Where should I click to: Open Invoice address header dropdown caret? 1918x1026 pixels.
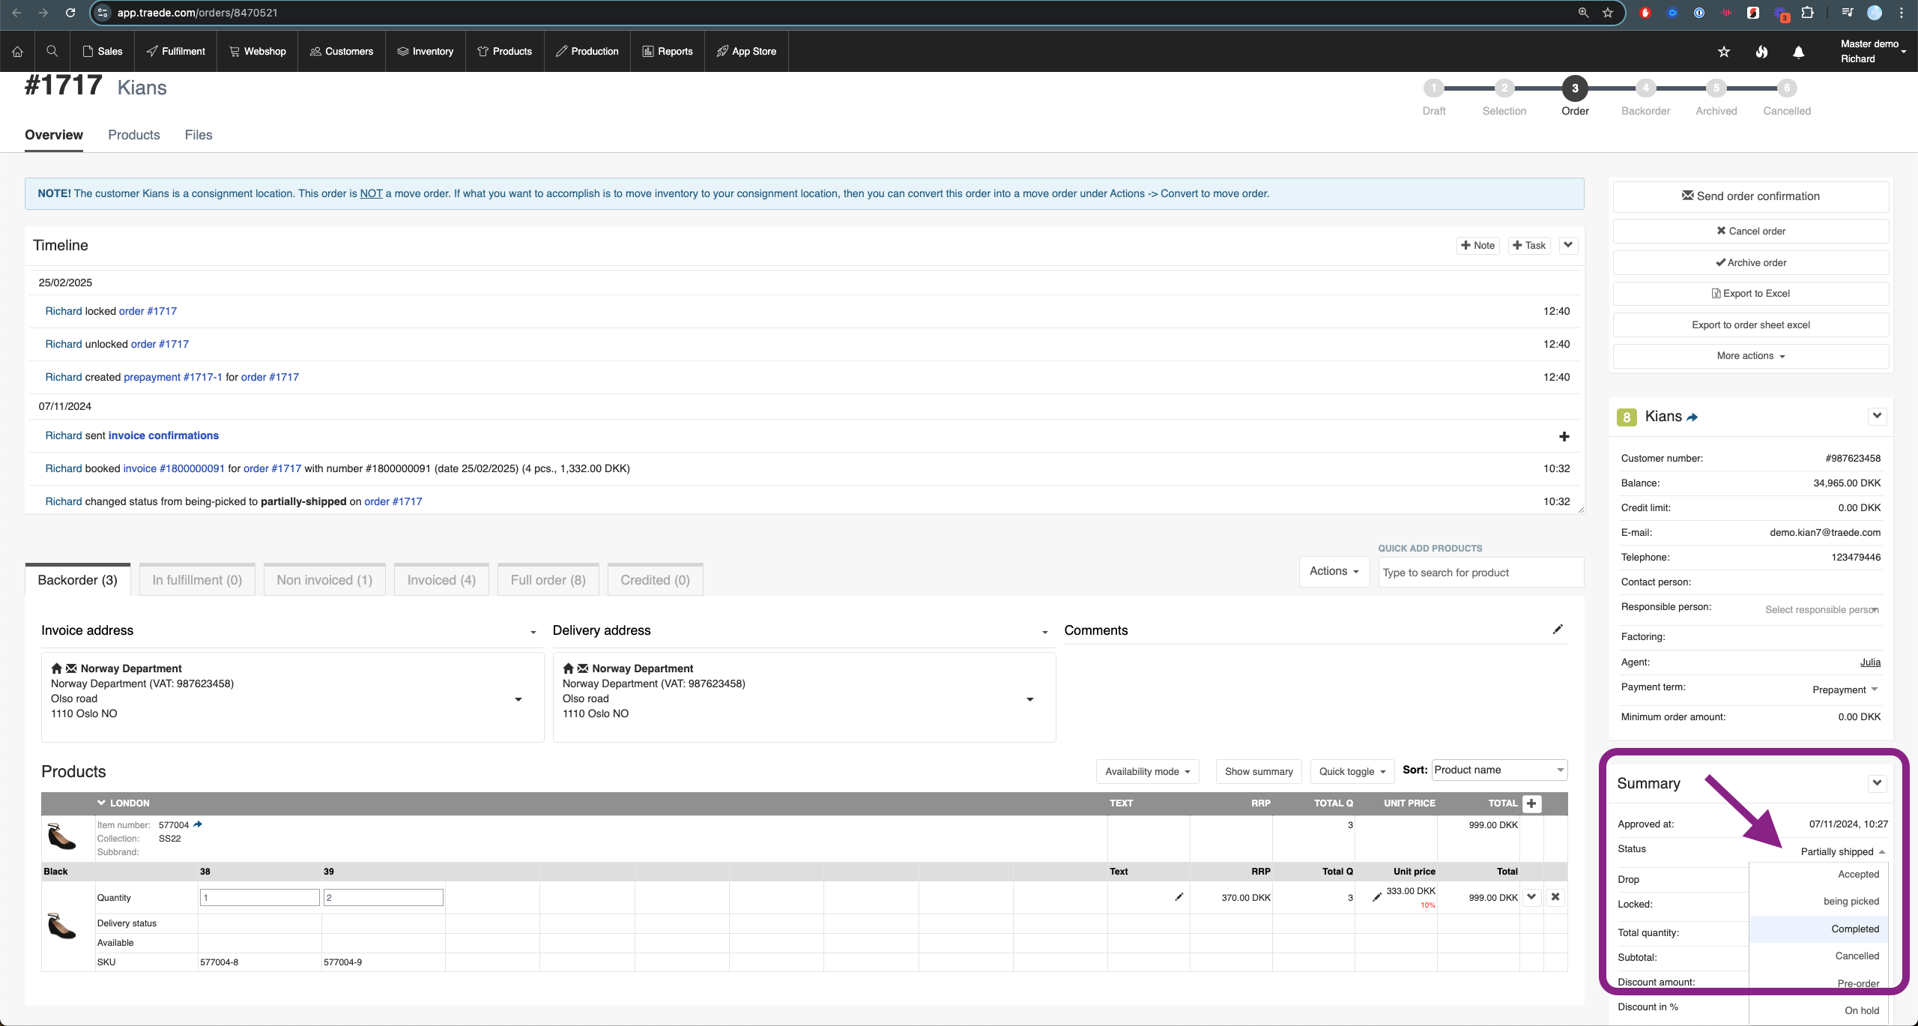coord(533,632)
